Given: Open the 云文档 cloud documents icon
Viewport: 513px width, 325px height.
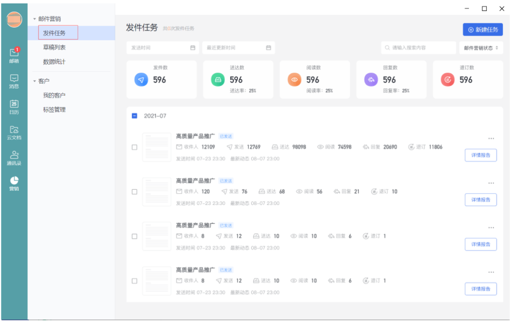Looking at the screenshot, I should click(x=14, y=132).
